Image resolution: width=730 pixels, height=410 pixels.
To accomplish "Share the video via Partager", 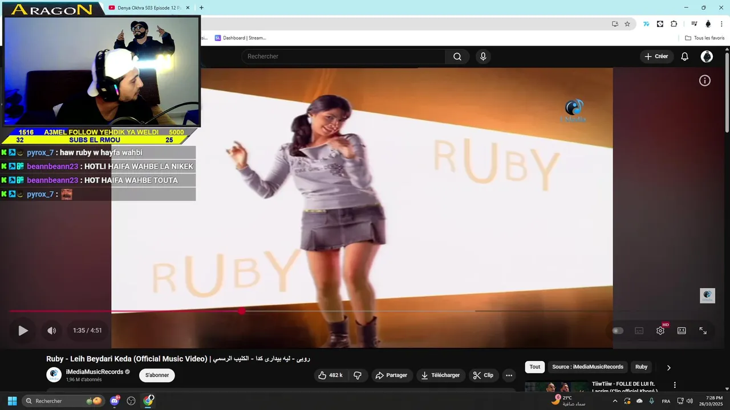I will (392, 375).
